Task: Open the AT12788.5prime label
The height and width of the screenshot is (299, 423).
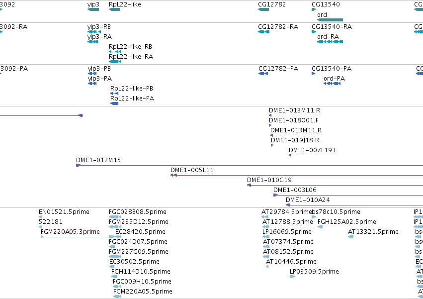Action: pyautogui.click(x=288, y=222)
